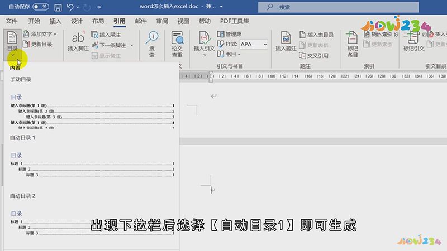Click the Save disk icon
Image resolution: width=447 pixels, height=251 pixels.
click(58, 7)
